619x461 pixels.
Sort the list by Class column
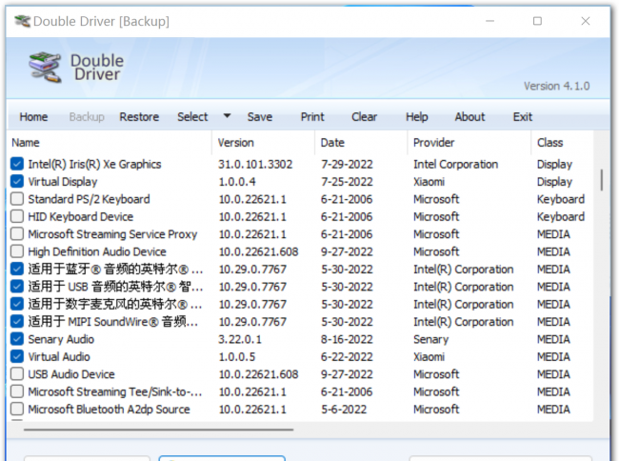562,143
